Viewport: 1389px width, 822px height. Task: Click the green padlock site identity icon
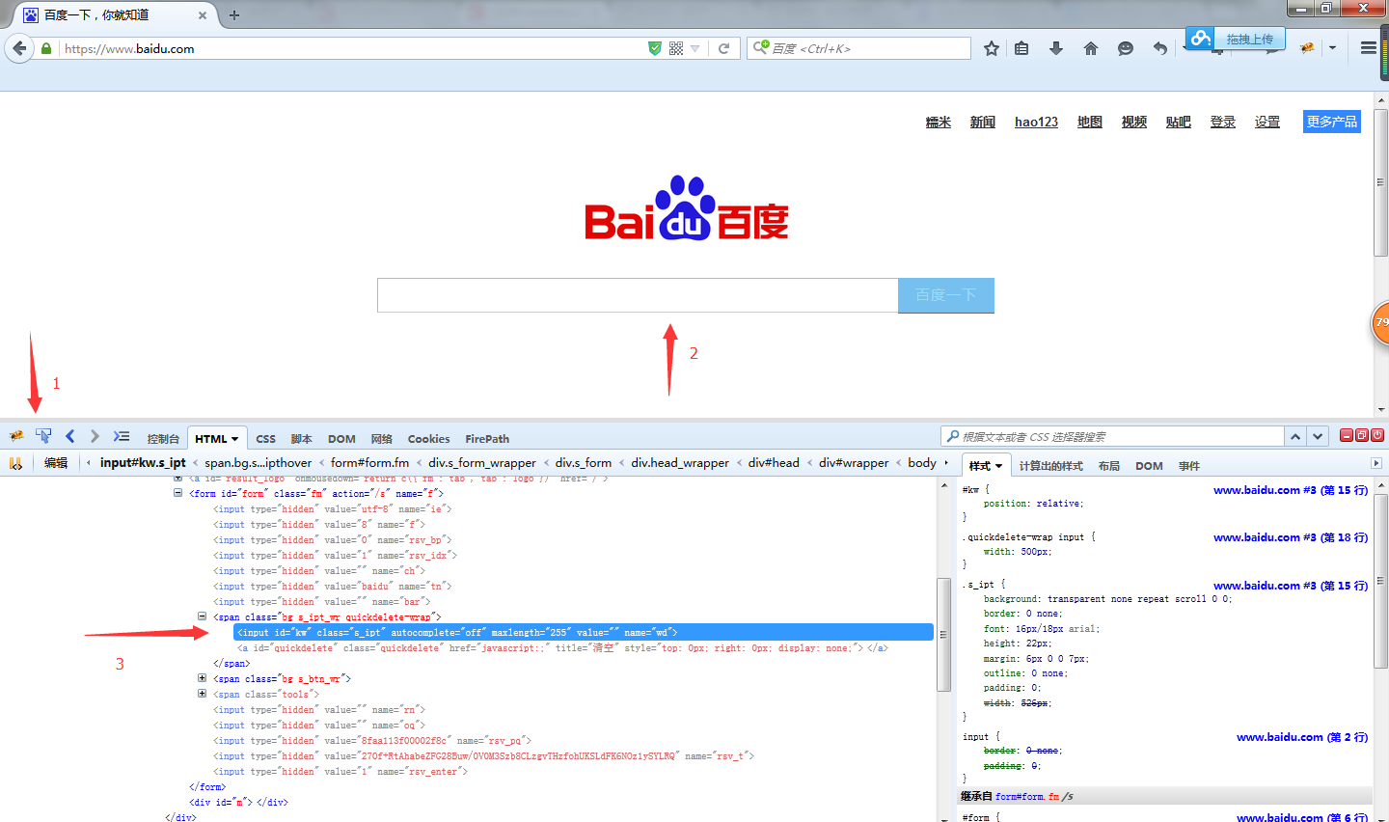coord(46,48)
